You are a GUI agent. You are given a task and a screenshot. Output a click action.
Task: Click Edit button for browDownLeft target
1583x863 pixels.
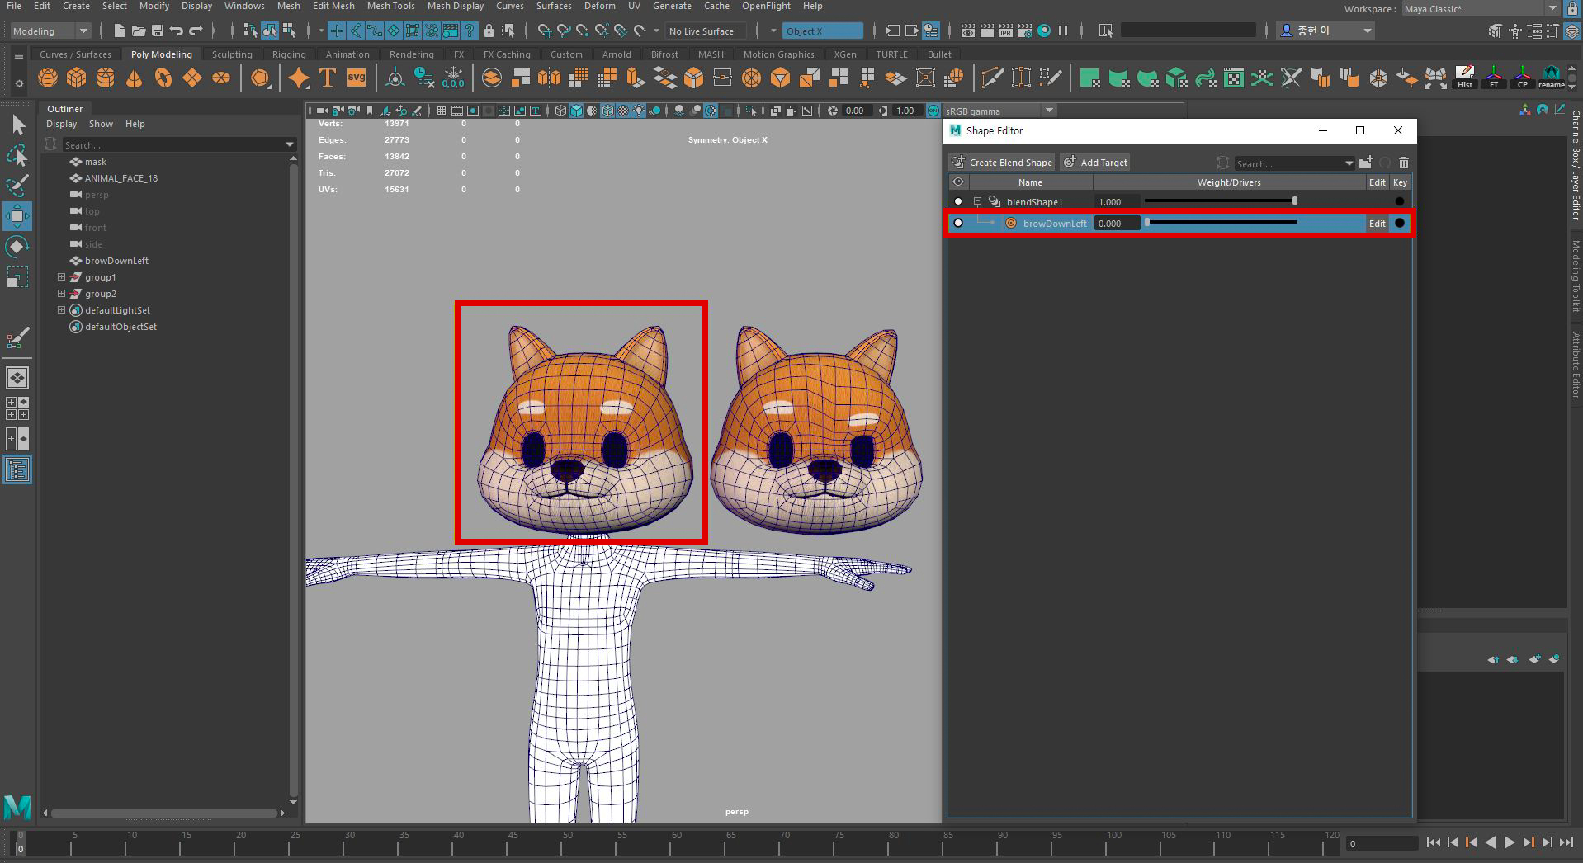pos(1377,224)
